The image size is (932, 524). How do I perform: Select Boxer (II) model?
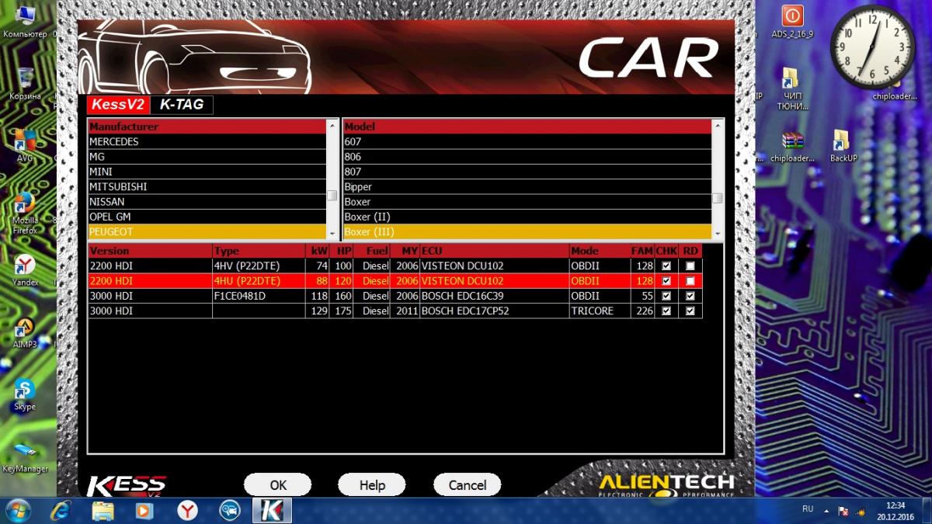click(527, 217)
